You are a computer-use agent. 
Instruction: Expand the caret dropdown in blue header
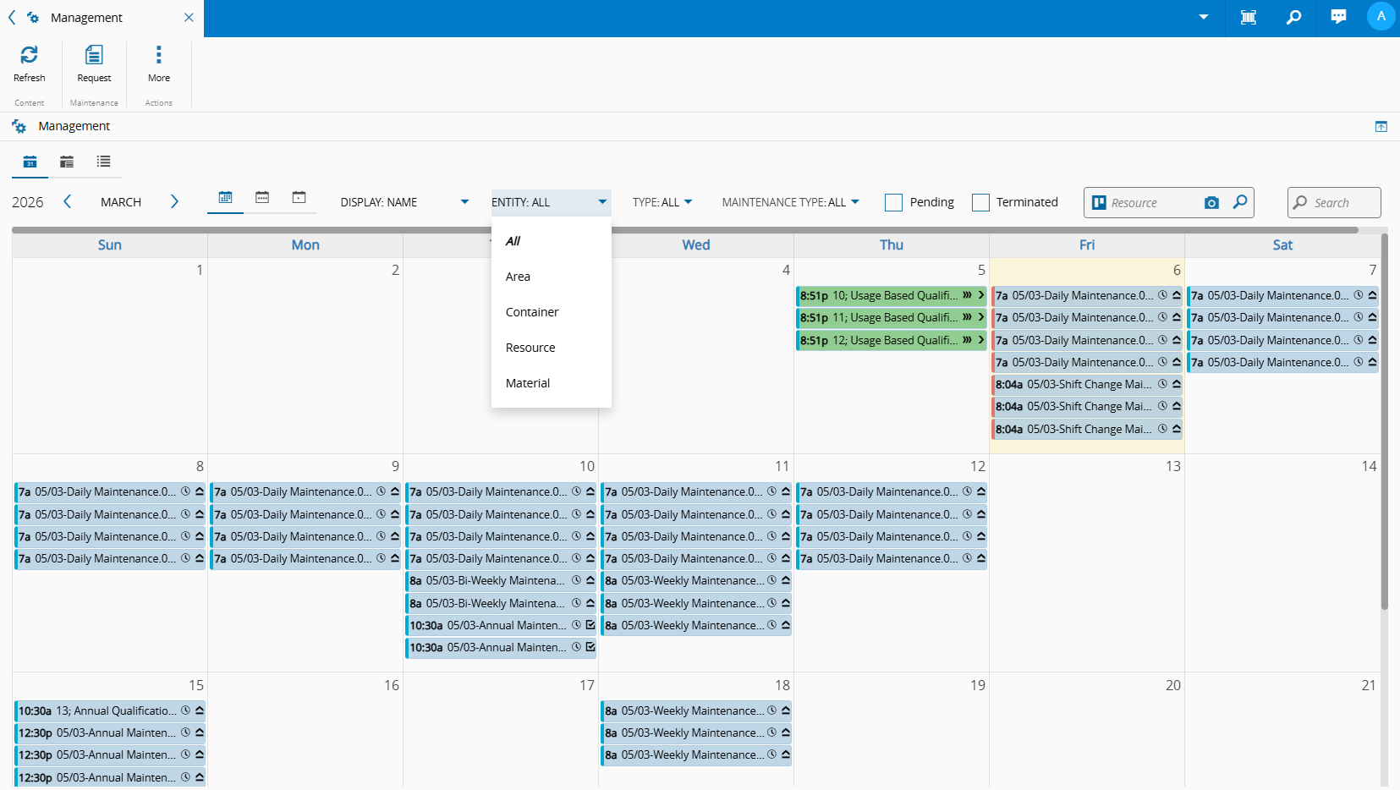(1203, 17)
